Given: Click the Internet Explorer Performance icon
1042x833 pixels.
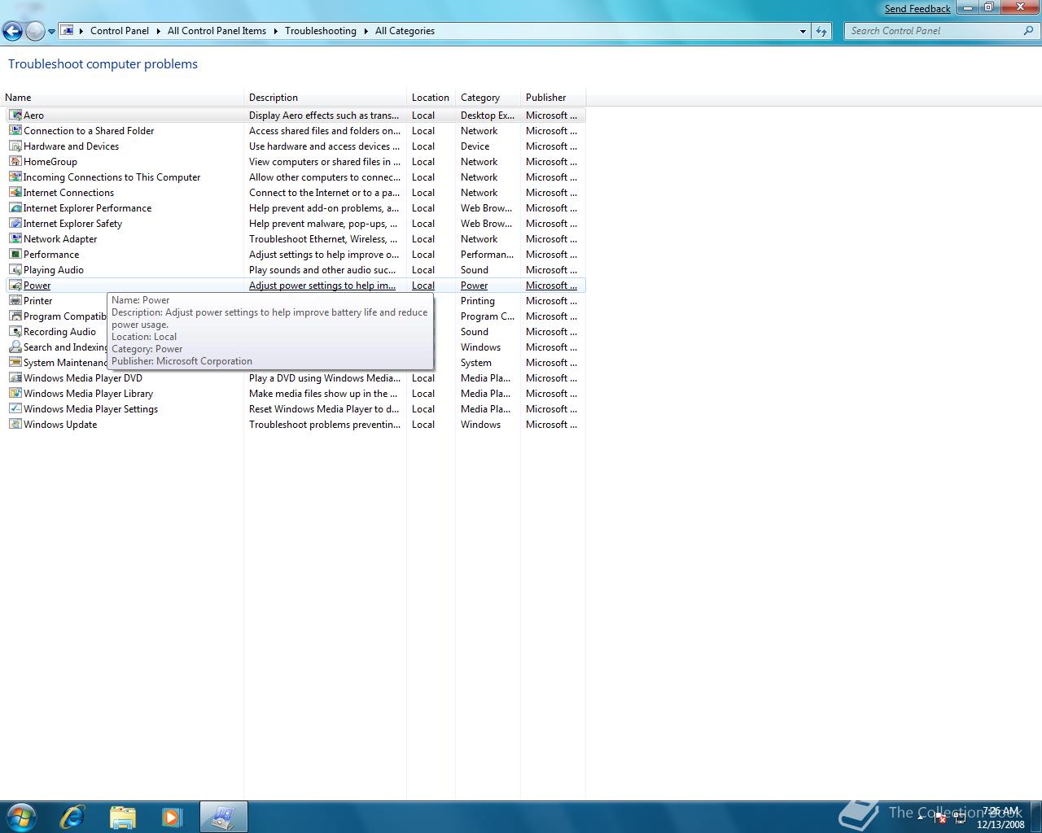Looking at the screenshot, I should coord(15,208).
